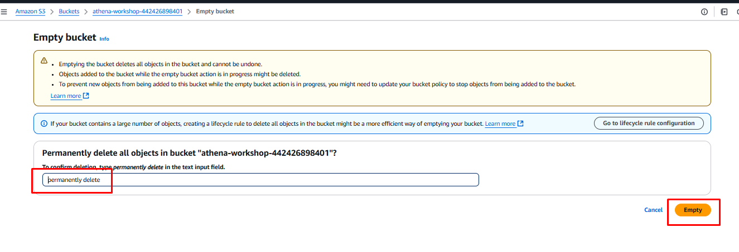This screenshot has width=739, height=252.
Task: Open the tutorial panel icon at top right
Action: [x=724, y=12]
